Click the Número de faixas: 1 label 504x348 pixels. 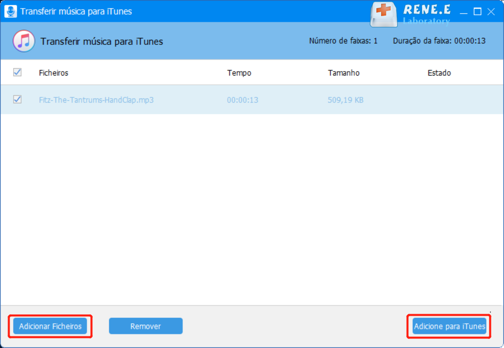click(x=343, y=41)
